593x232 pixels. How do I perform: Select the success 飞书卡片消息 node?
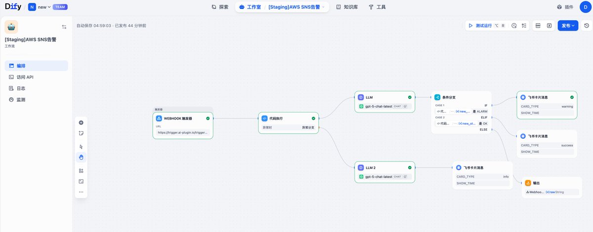pyautogui.click(x=547, y=144)
